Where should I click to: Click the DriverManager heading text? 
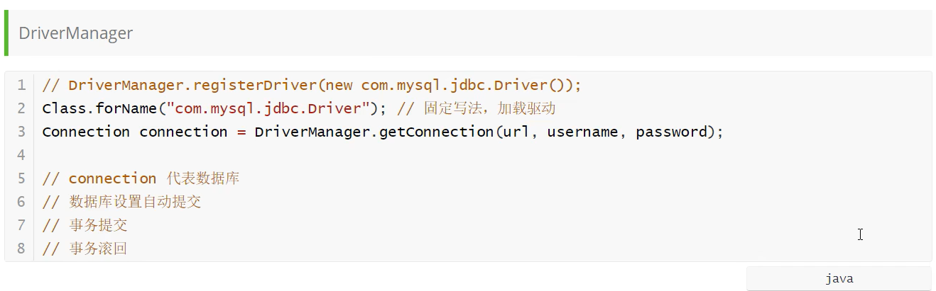tap(75, 33)
